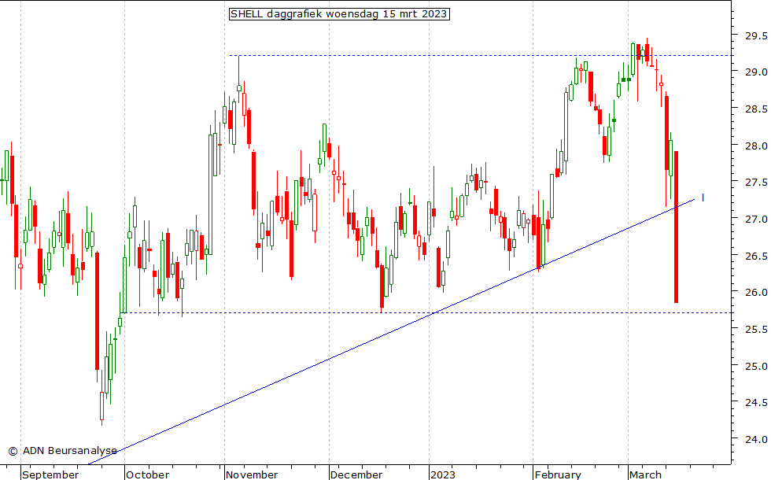The image size is (771, 480).
Task: Click the 25.5 price axis label
Action: pos(756,329)
